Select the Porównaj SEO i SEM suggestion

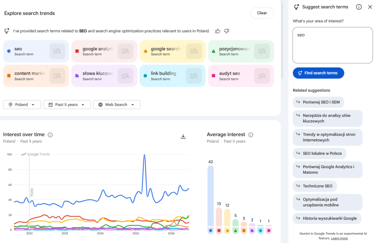(x=318, y=102)
